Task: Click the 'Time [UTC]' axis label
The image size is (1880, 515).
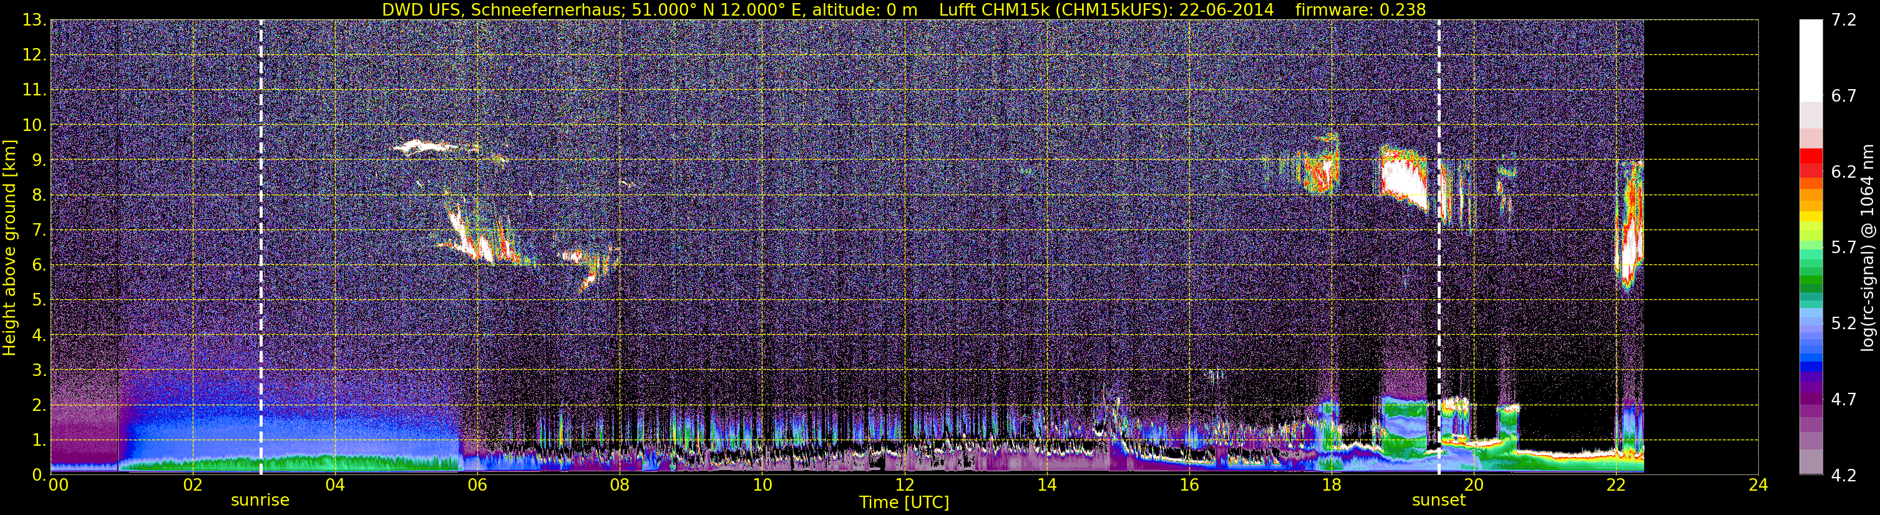Action: coord(904,502)
